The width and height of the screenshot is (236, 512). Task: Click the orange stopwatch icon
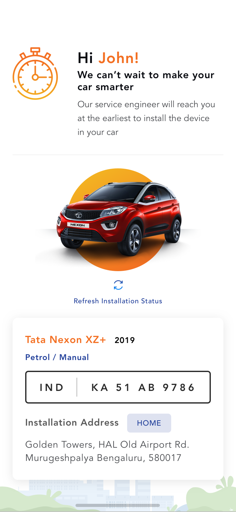coord(35,73)
